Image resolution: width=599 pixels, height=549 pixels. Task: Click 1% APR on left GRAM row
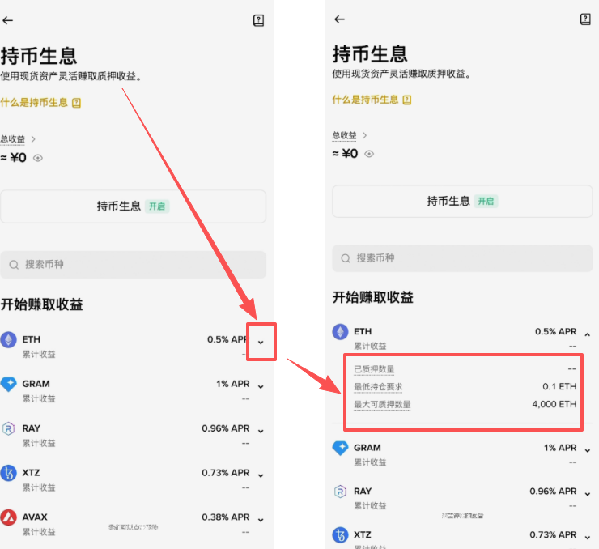pyautogui.click(x=232, y=384)
